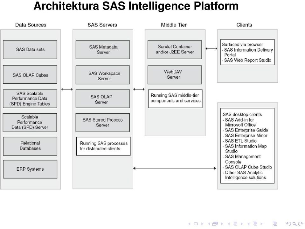305x229 pixels.
Task: Go to next subsection arrow
Action: click(x=242, y=224)
